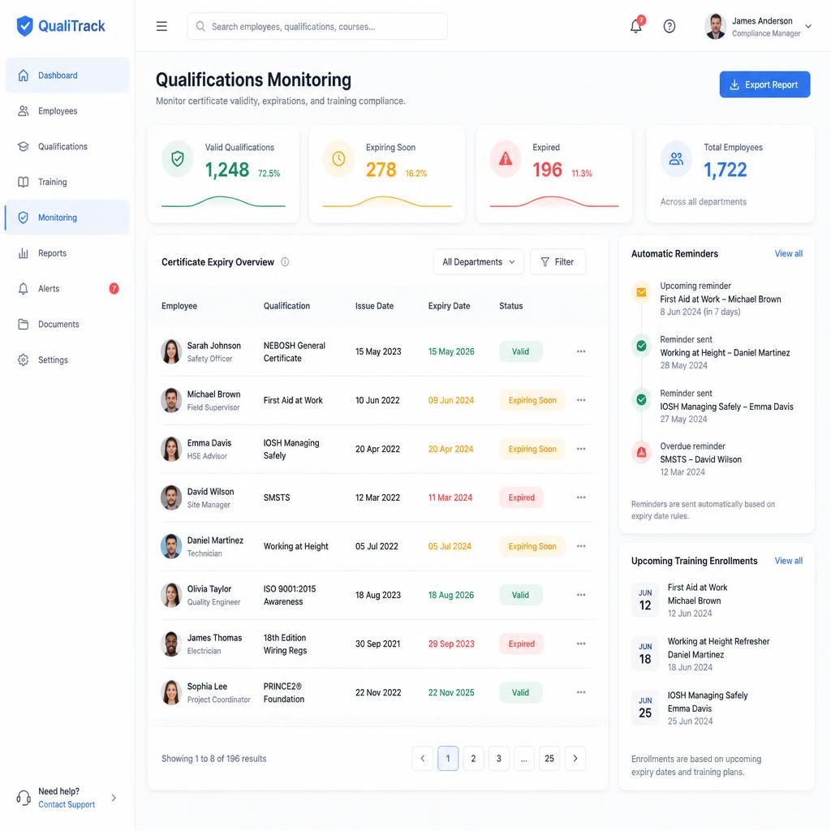
Task: Expand James Anderson account menu chevron
Action: coord(808,26)
